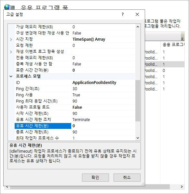Collapse the 프로세스 모델 section
189x194 pixels.
point(11,76)
